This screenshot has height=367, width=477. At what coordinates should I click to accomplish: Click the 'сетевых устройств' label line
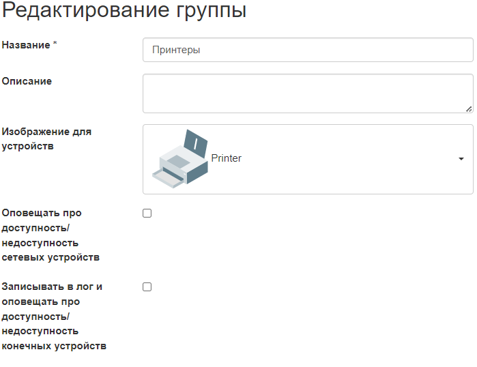pos(50,258)
